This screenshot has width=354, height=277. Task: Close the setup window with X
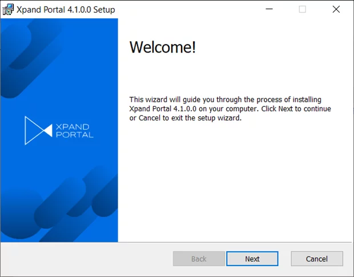(x=336, y=9)
